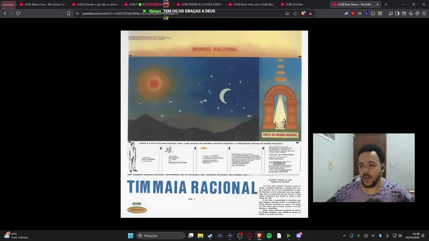Open File Explorer from the taskbar

(x=200, y=236)
